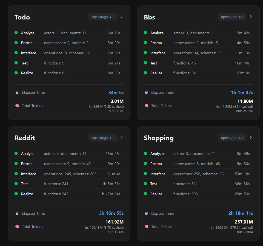Open details via Shopping card chevron
The image size is (263, 246).
[x=251, y=137]
